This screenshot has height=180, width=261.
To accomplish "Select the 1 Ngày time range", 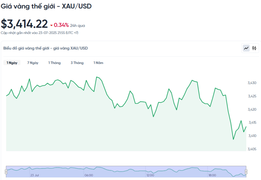I will (x=12, y=63).
